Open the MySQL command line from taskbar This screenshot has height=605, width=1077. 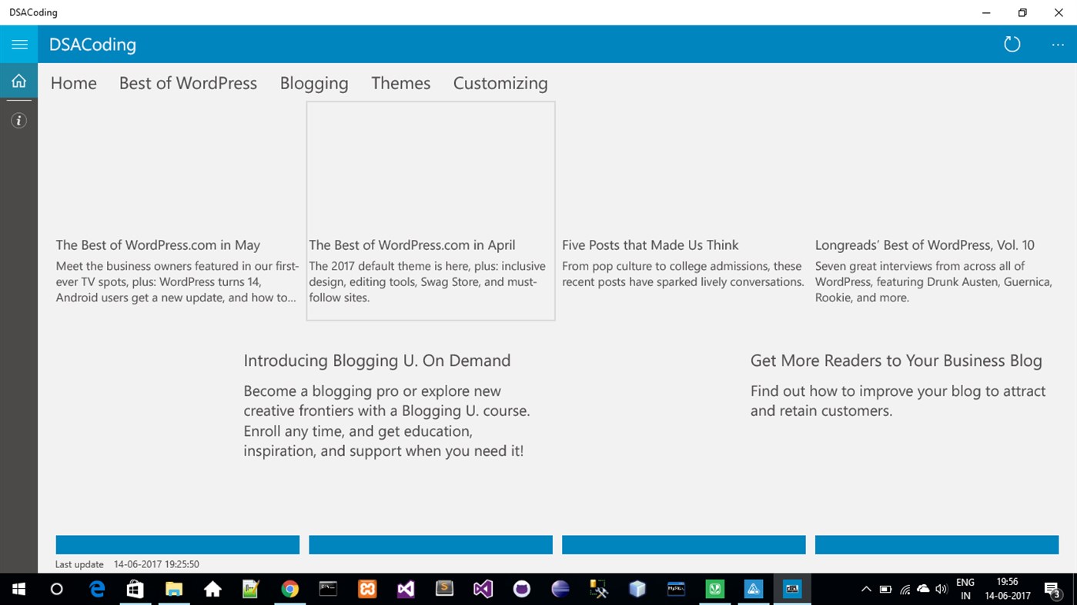pos(676,589)
